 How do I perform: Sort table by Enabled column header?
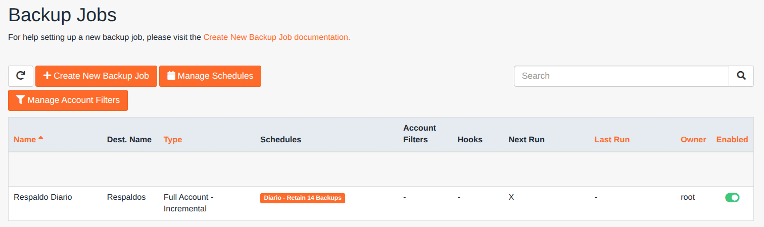(732, 140)
